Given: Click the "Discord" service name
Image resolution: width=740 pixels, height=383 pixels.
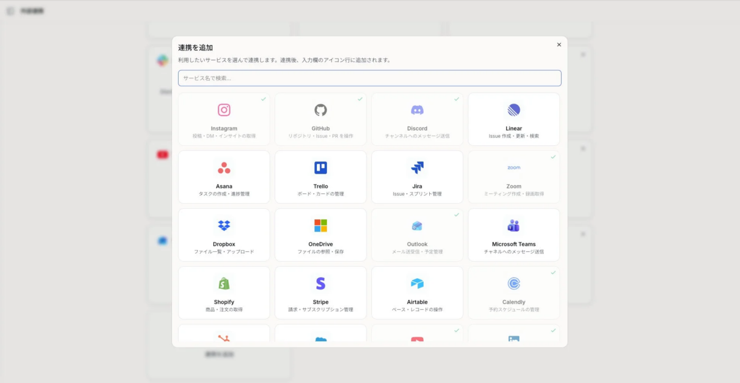Looking at the screenshot, I should [x=417, y=129].
